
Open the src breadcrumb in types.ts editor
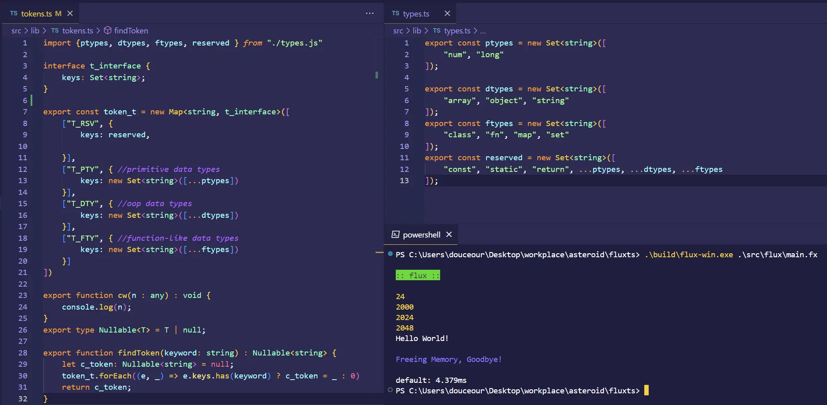point(398,31)
